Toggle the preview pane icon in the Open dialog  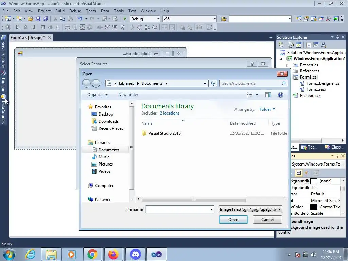point(268,95)
